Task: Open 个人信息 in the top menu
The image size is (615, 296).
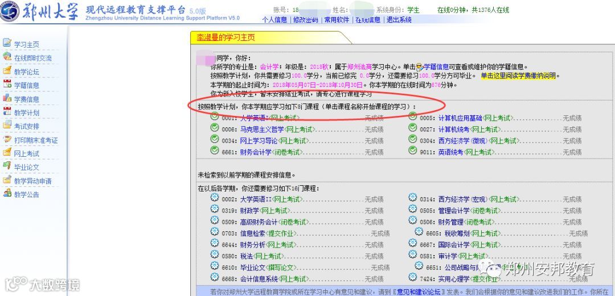Action: 274,20
